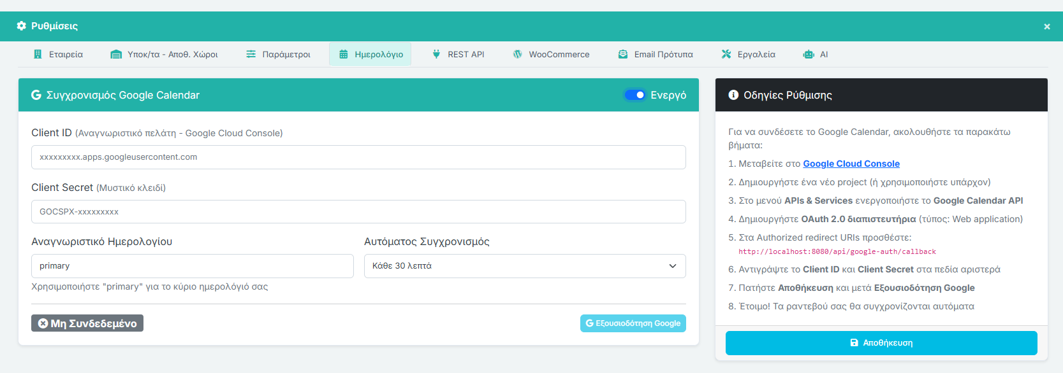
Task: Click the WordPress icon for WooCommerce
Action: tap(518, 54)
